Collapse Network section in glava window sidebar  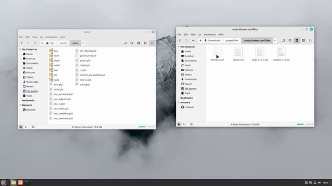(x=20, y=105)
